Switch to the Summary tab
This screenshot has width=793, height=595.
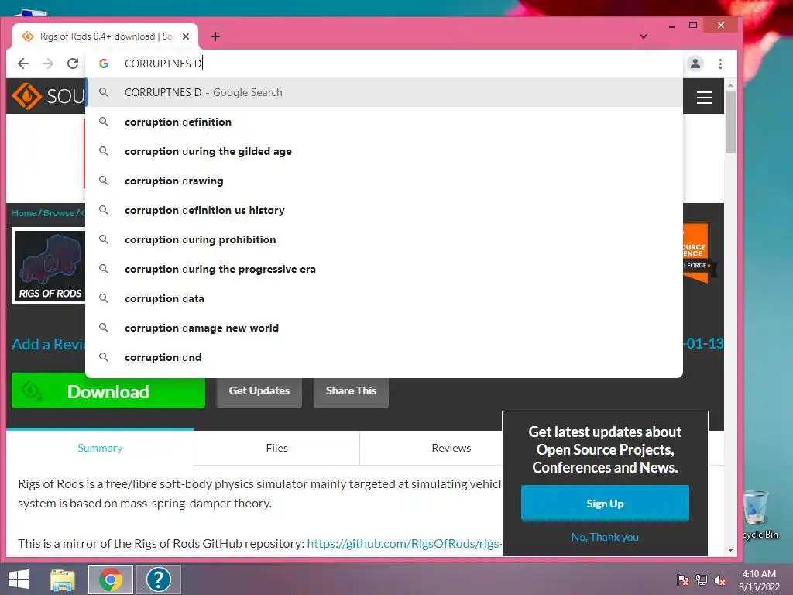pos(100,448)
